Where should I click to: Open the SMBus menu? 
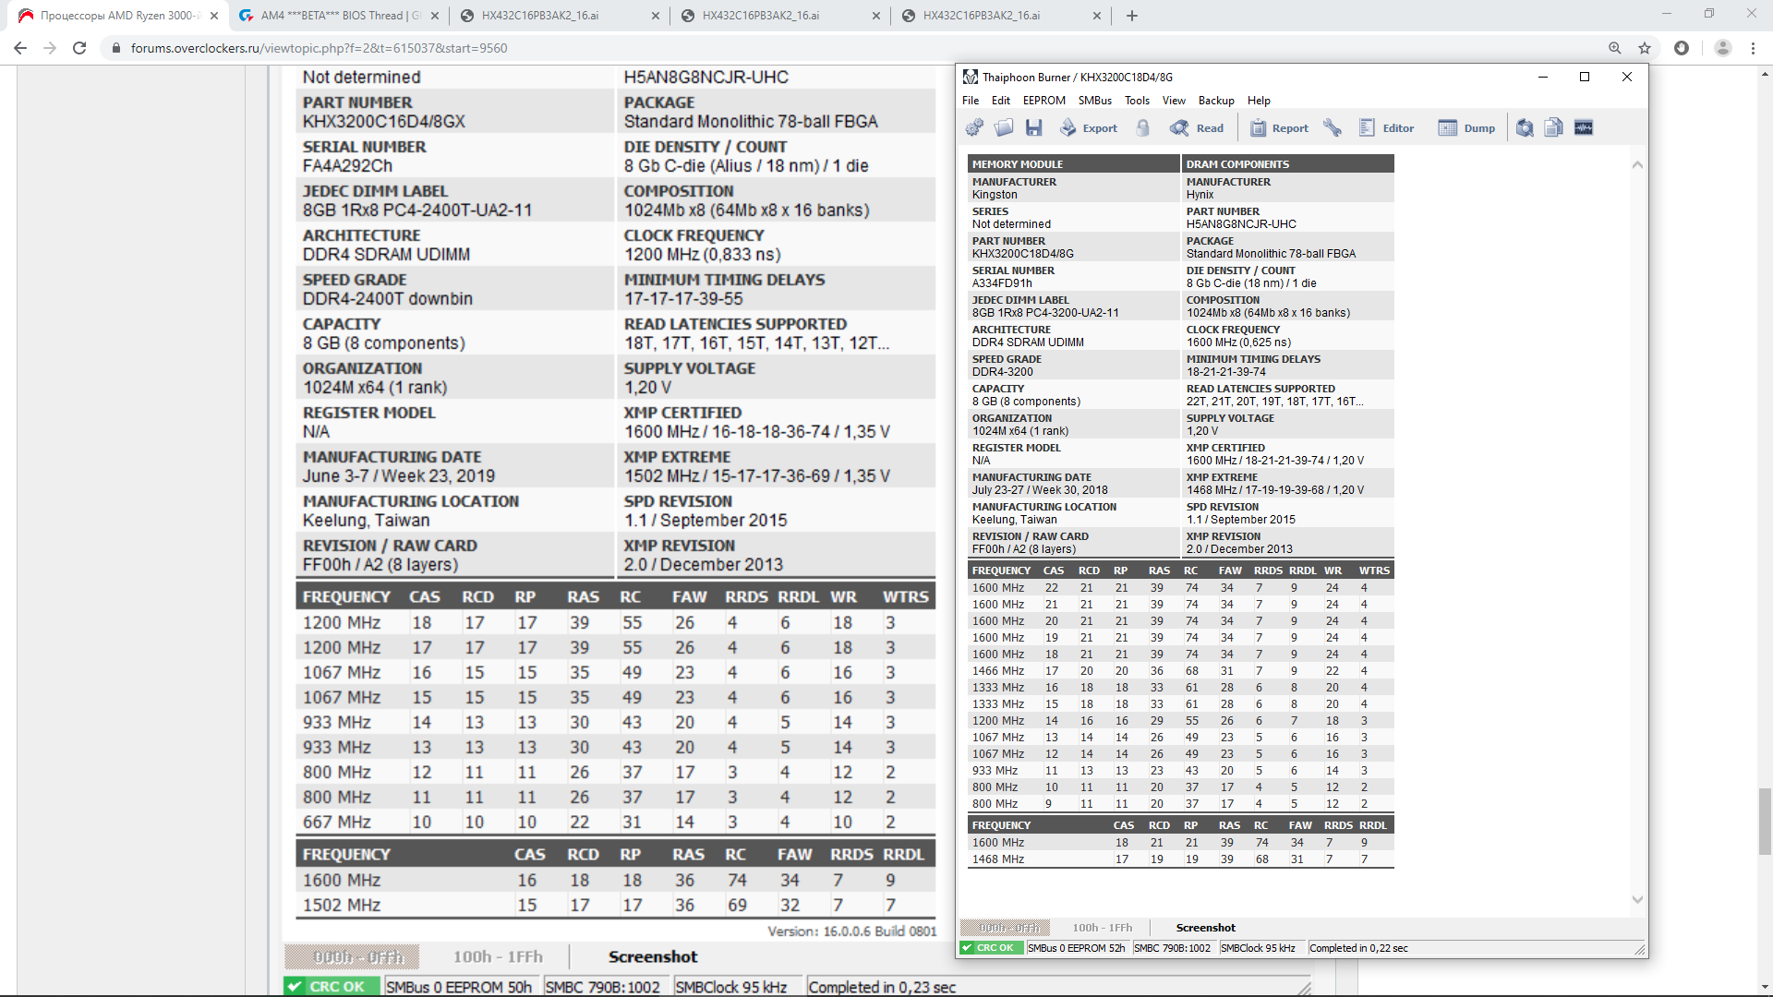coord(1094,101)
